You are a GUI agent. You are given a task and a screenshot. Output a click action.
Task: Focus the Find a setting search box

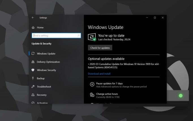(x=56, y=36)
